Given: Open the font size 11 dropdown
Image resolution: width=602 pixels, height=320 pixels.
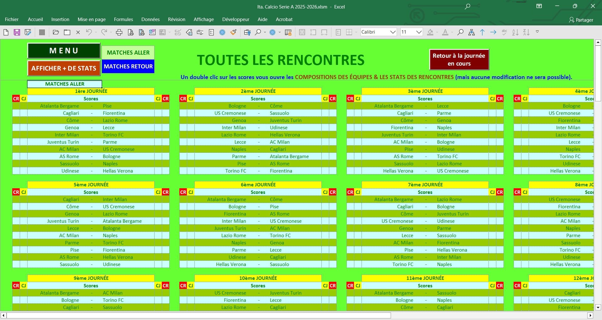Looking at the screenshot, I should [x=419, y=32].
